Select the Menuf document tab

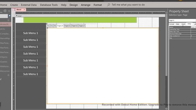19,9
